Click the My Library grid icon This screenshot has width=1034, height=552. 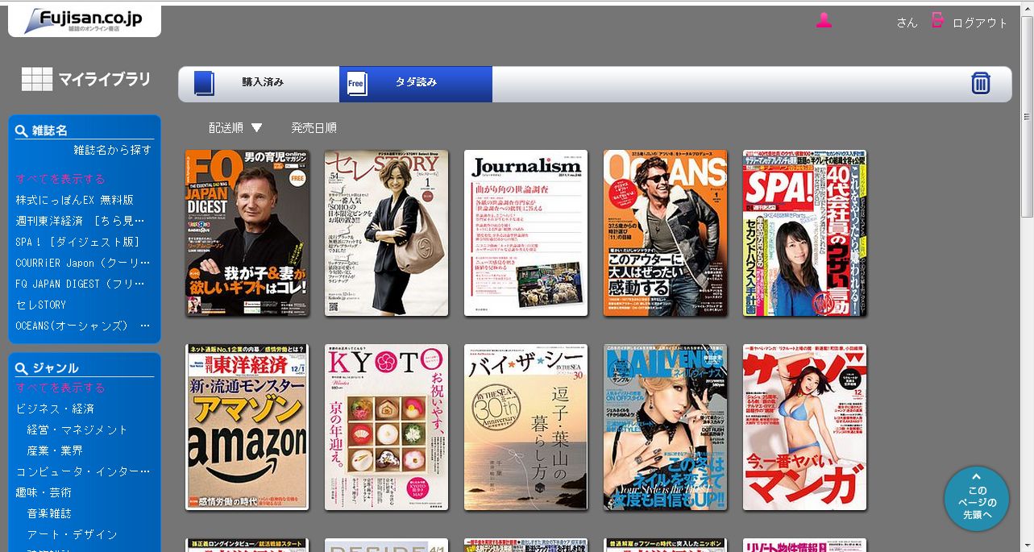point(36,79)
